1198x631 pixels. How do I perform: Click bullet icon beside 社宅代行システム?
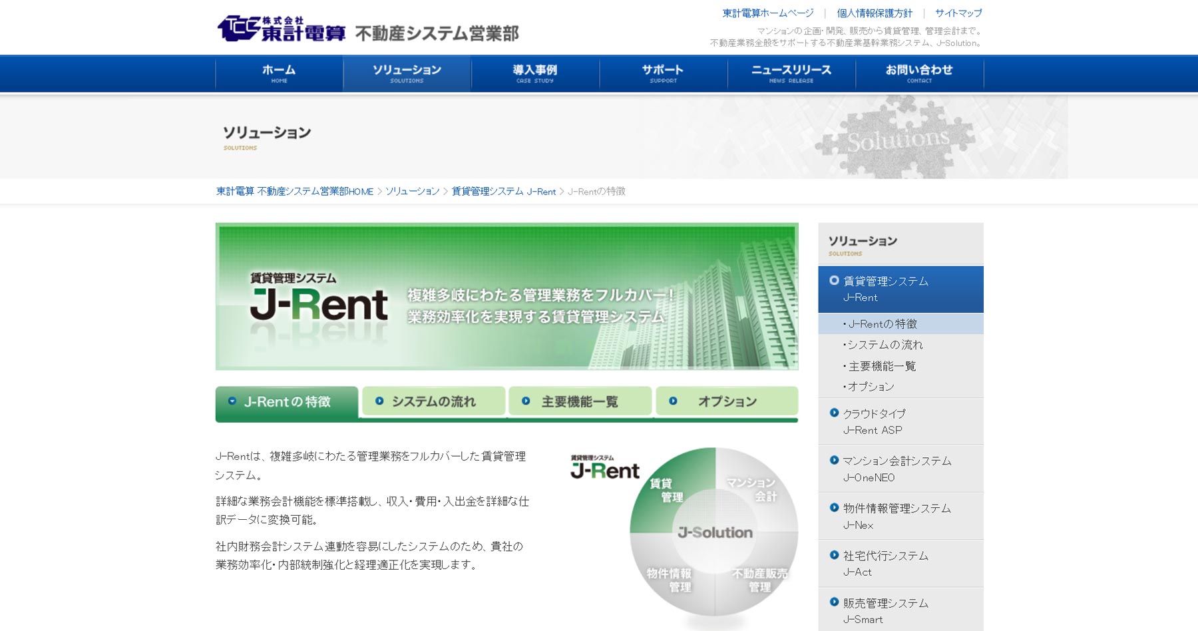[x=834, y=554]
